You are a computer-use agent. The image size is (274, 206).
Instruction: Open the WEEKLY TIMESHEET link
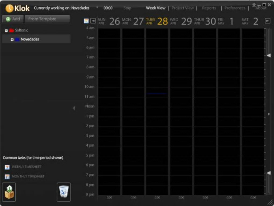click(27, 167)
